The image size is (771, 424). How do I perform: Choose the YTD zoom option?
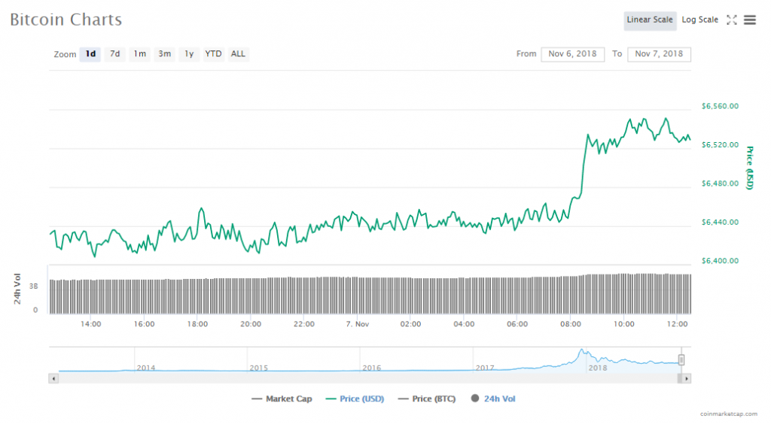tap(214, 54)
